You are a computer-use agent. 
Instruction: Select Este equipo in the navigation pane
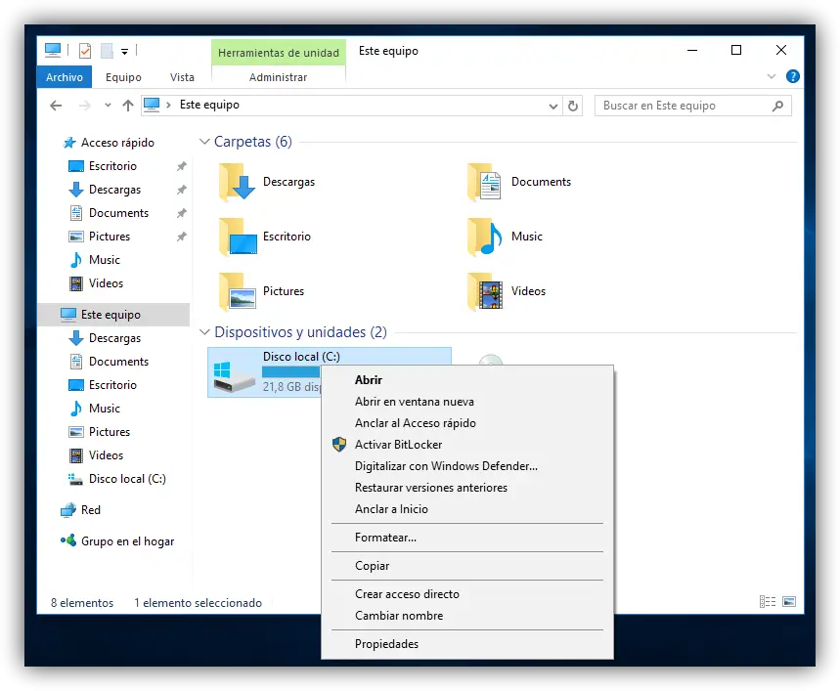[113, 314]
